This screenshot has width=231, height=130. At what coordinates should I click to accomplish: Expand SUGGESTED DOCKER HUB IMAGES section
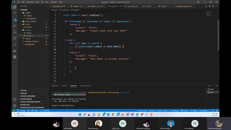click(32, 108)
